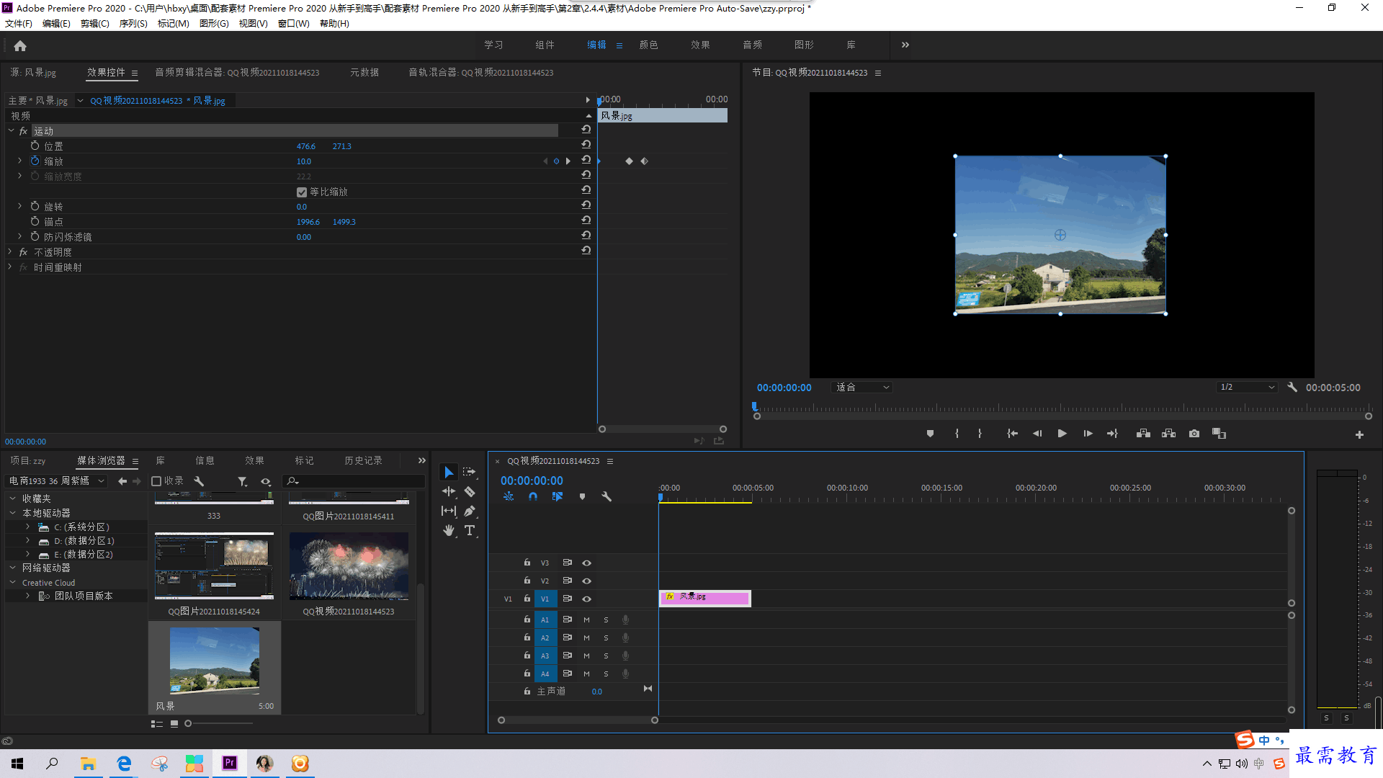
Task: Toggle V3 track output eye
Action: [586, 563]
